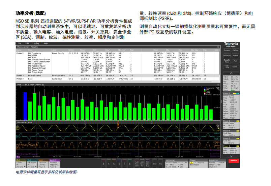Toggle the DVM button
Viewport: 271px width, 186px height.
coord(154,163)
